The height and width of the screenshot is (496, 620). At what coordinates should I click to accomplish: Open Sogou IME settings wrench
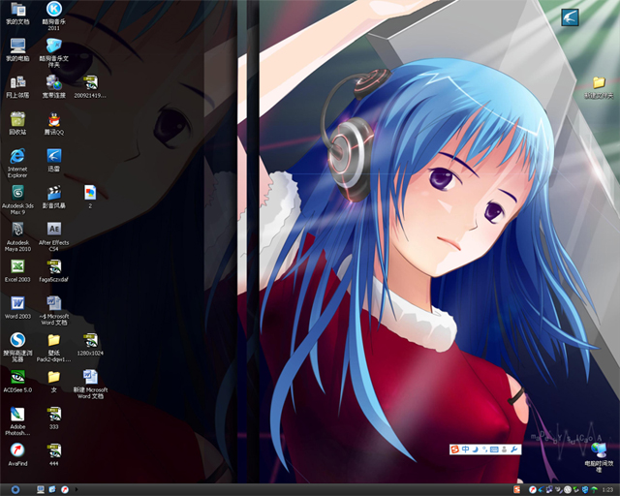point(514,449)
